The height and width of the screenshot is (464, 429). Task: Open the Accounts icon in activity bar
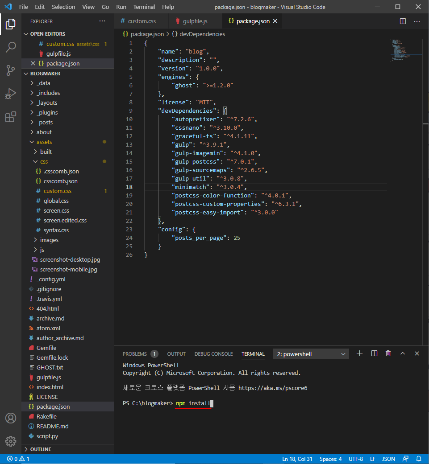pyautogui.click(x=11, y=418)
